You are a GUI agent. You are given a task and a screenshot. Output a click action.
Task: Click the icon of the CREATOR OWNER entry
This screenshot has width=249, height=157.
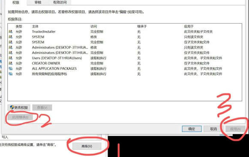11,63
